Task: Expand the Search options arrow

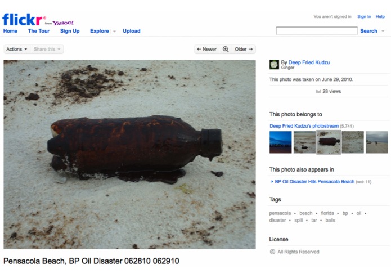Action: click(x=383, y=31)
